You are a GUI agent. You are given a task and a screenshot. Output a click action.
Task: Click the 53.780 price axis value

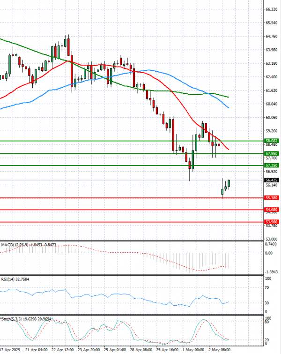coord(272,226)
